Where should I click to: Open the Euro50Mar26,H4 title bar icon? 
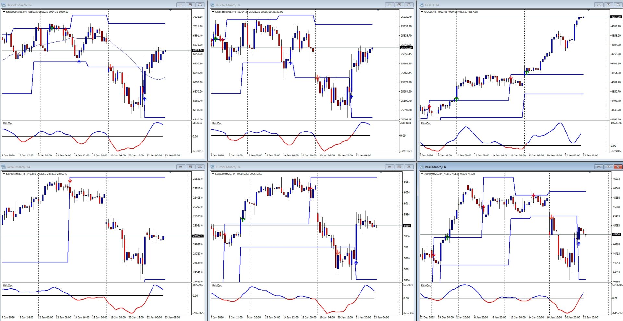[x=213, y=167]
